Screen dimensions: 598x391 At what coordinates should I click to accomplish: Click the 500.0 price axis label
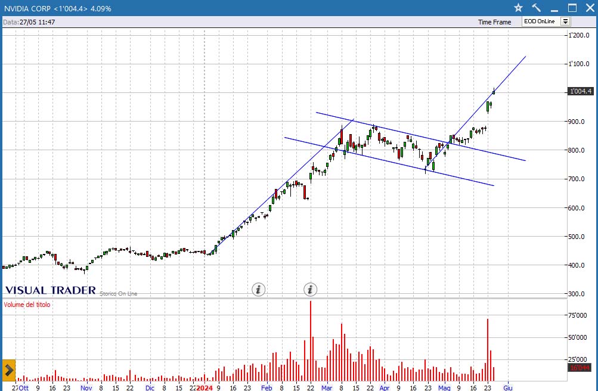tap(577, 236)
